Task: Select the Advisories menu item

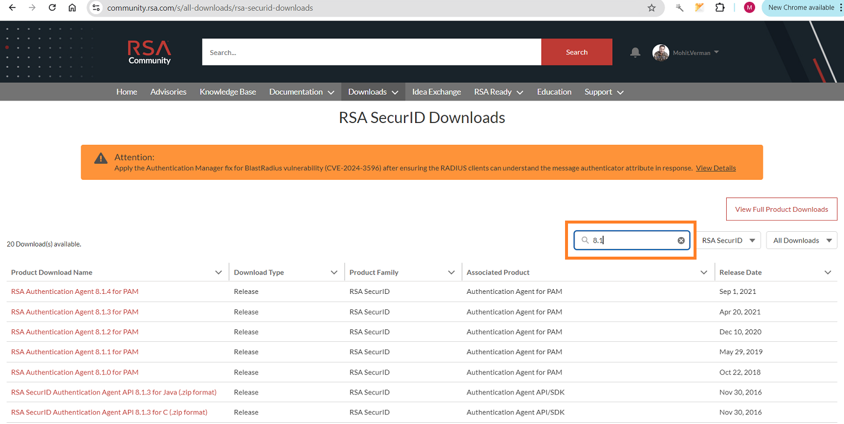Action: tap(168, 92)
